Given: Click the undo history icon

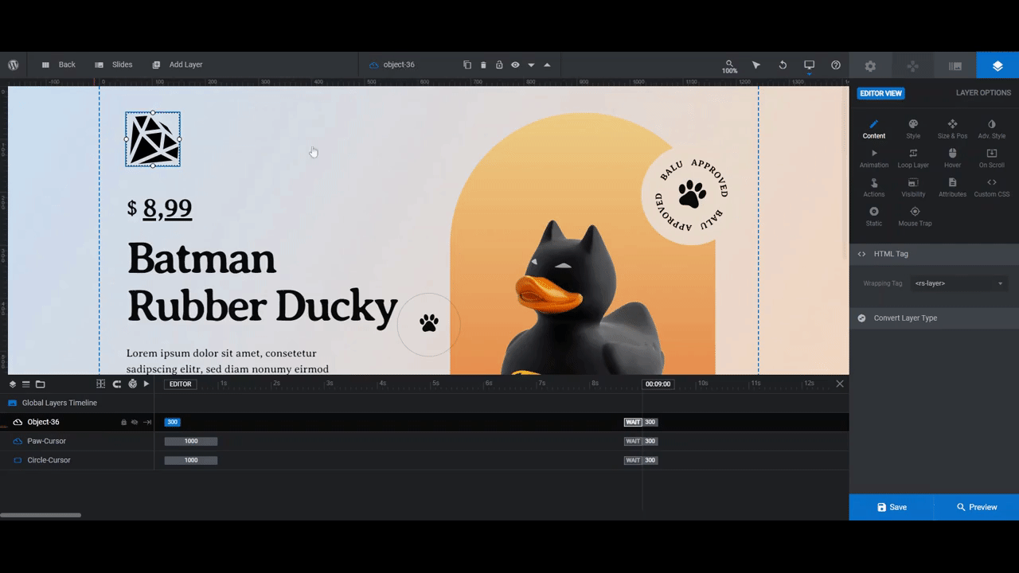Looking at the screenshot, I should point(783,64).
